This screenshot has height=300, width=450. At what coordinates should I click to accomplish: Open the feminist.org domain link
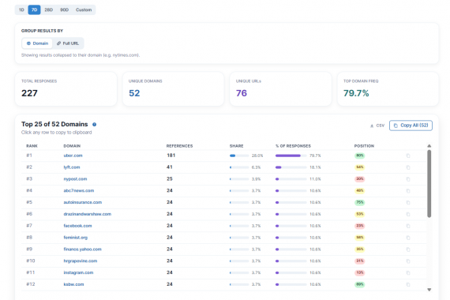point(76,238)
